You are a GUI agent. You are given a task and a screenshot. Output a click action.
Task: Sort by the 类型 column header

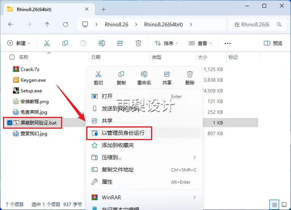(x=157, y=57)
